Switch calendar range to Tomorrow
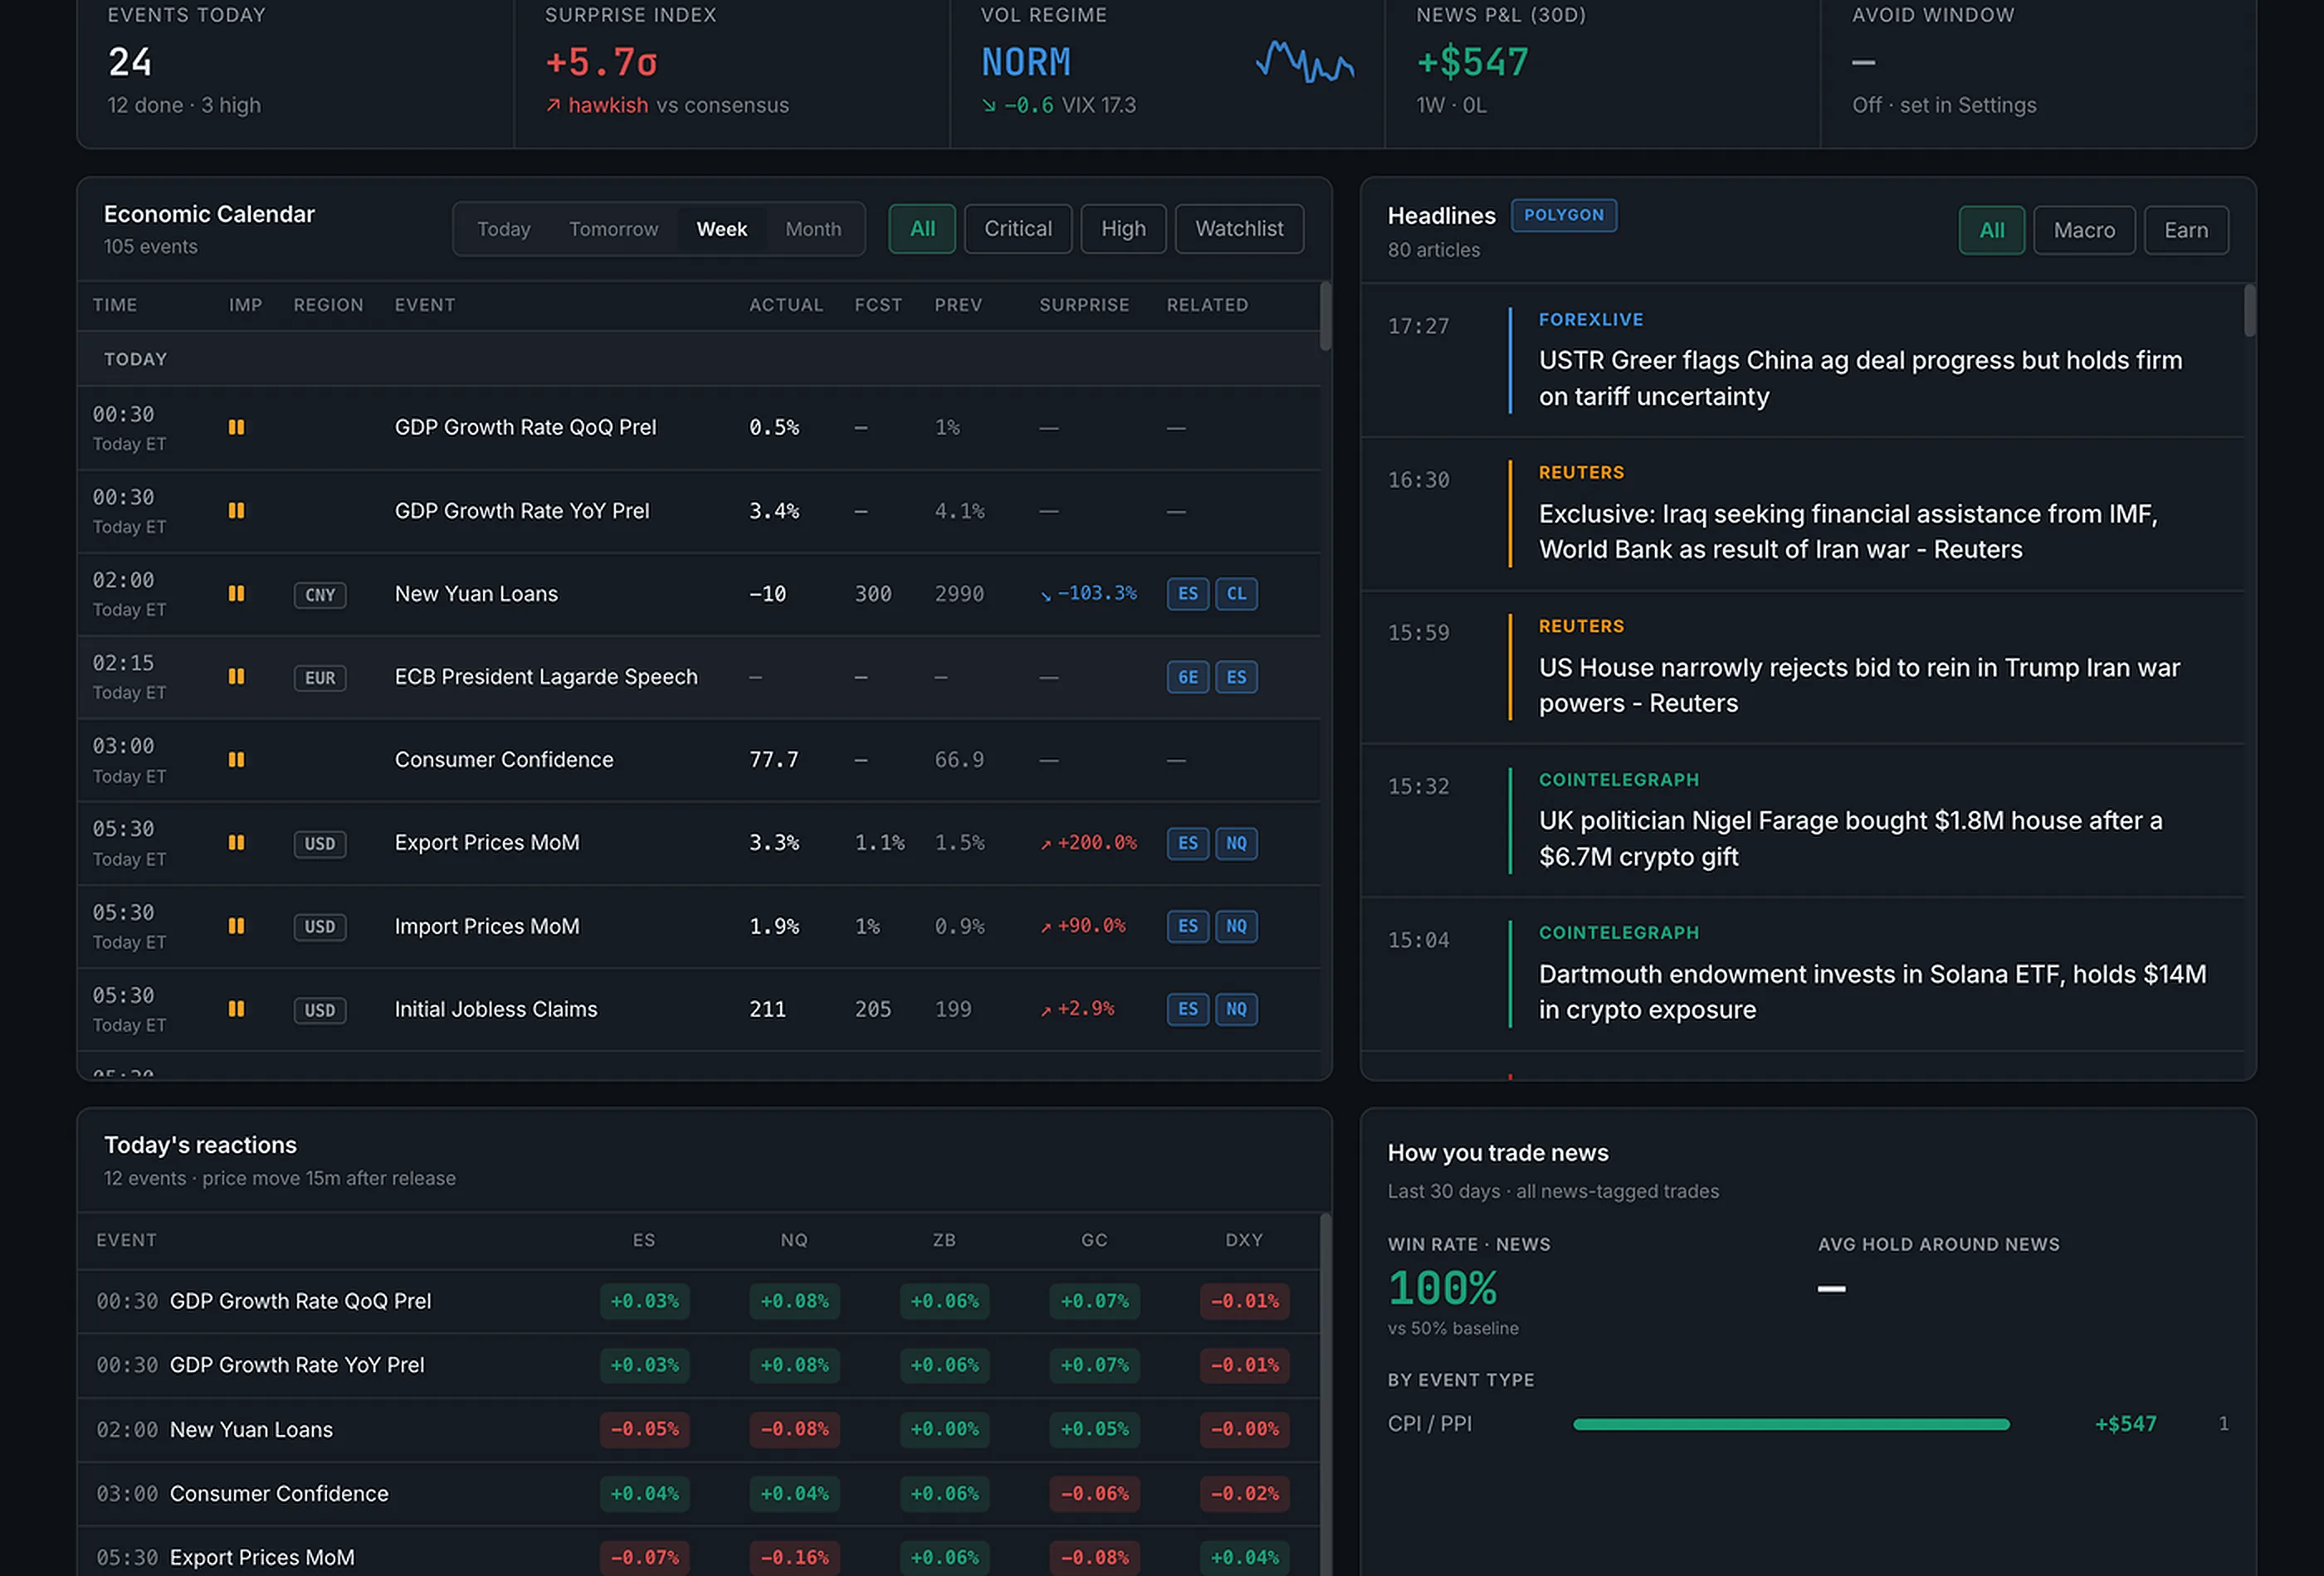2324x1576 pixels. point(613,229)
